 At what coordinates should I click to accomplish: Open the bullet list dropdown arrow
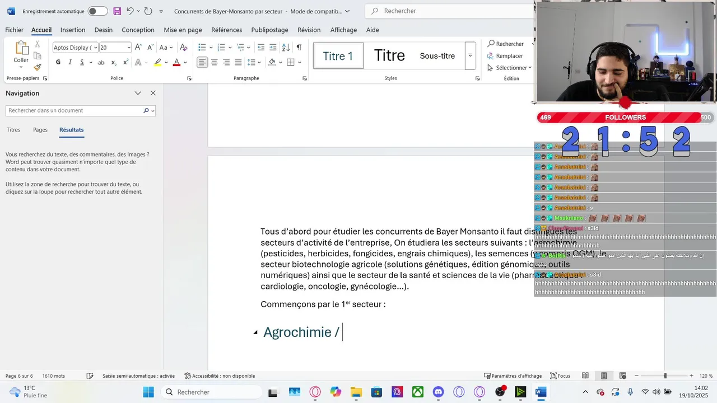click(211, 48)
